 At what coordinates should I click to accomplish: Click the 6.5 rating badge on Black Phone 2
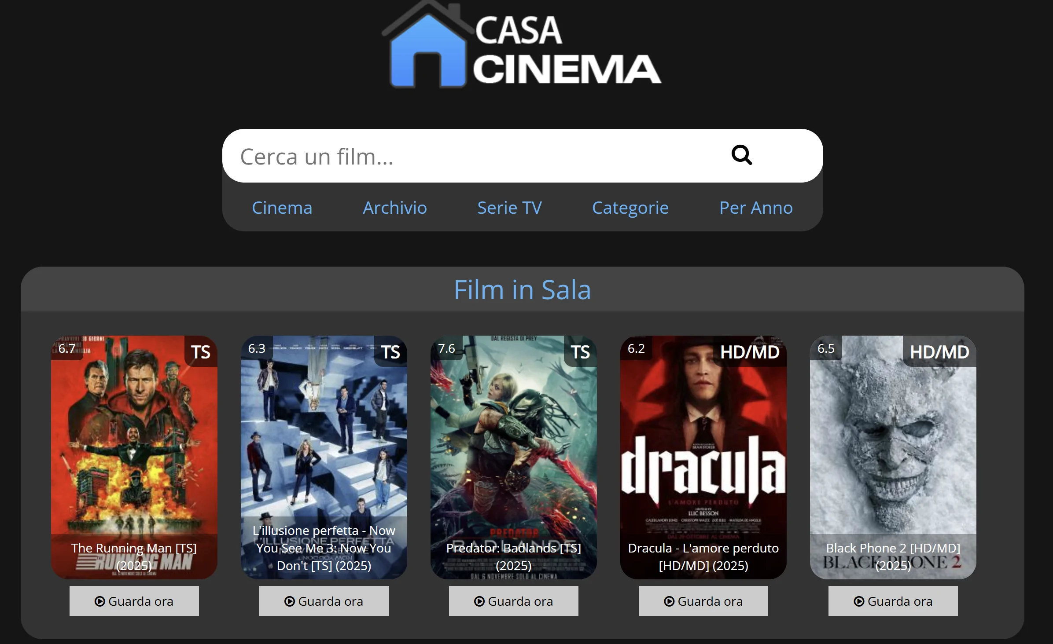(x=826, y=348)
